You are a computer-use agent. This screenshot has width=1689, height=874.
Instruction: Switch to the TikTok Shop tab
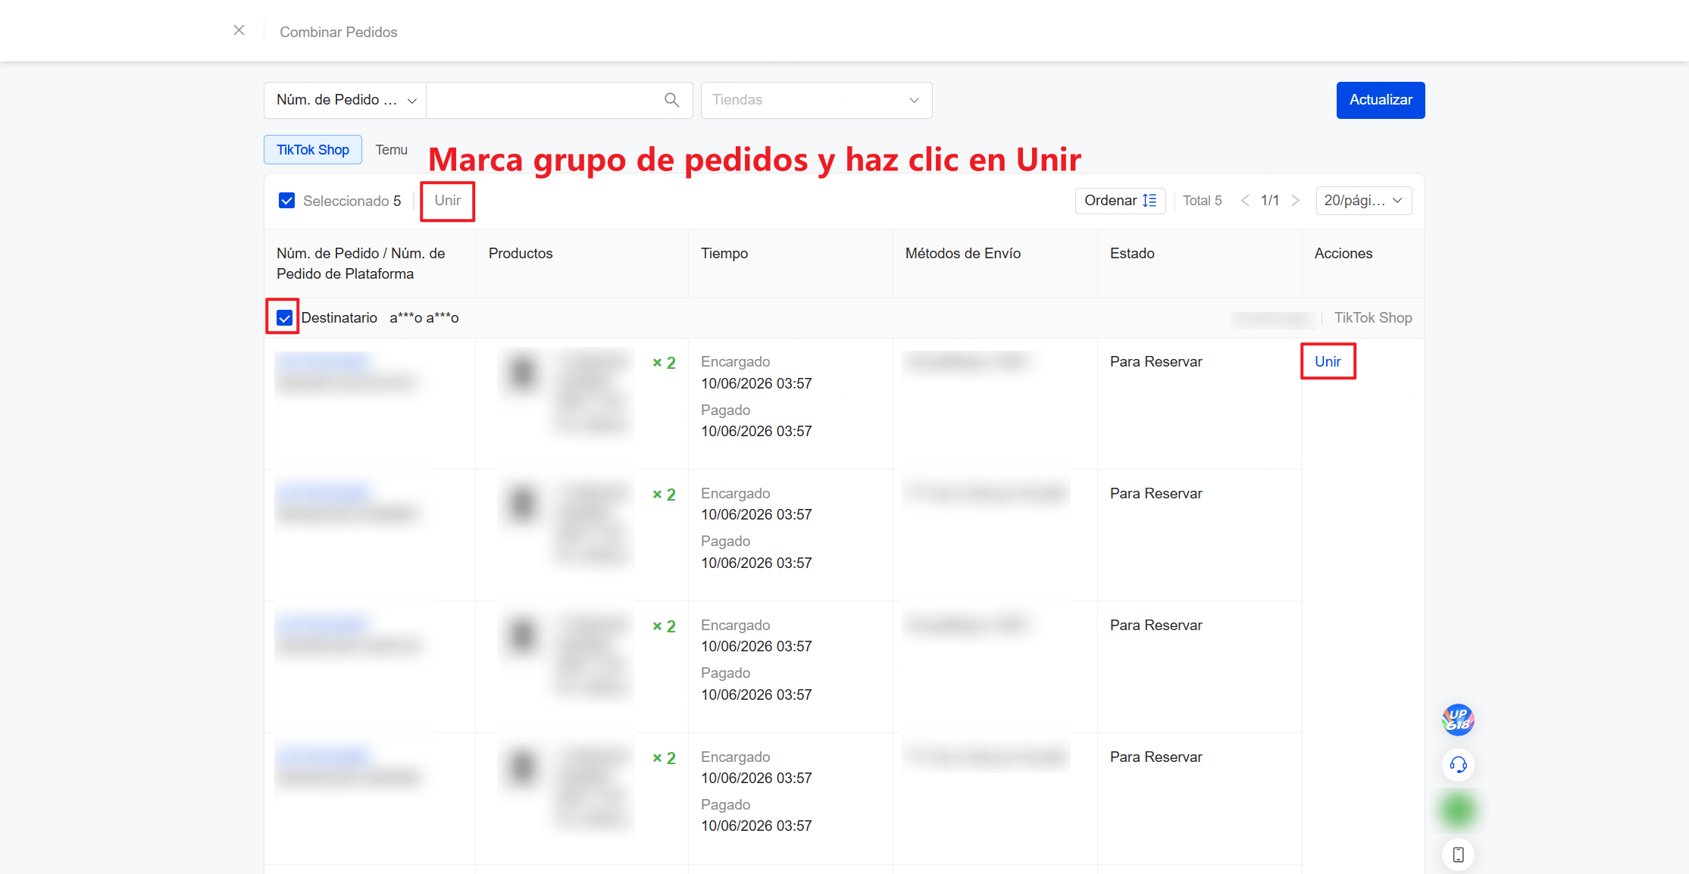313,150
